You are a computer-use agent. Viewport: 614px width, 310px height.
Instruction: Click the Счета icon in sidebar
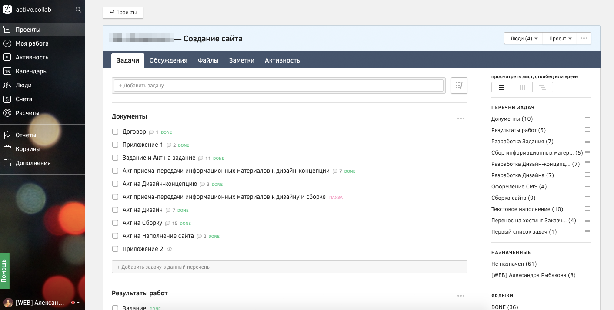pyautogui.click(x=7, y=99)
